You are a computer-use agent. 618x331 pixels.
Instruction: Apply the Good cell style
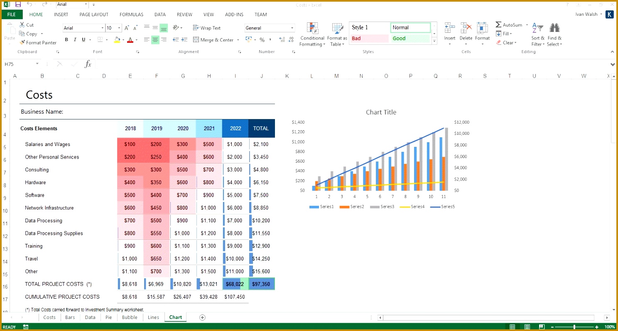click(x=410, y=39)
